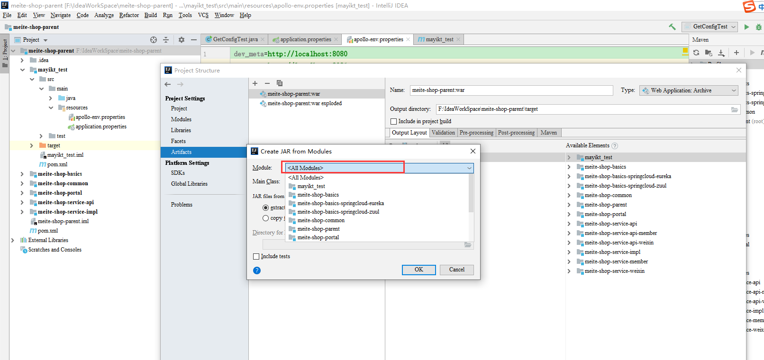Reimport Maven projects with refresh icon

[696, 53]
